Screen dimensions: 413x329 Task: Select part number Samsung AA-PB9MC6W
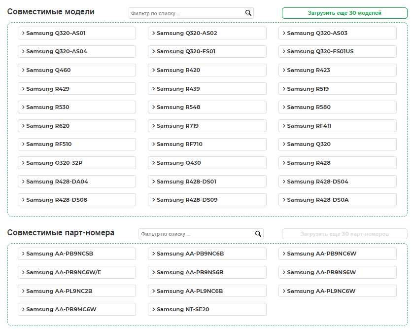77,309
